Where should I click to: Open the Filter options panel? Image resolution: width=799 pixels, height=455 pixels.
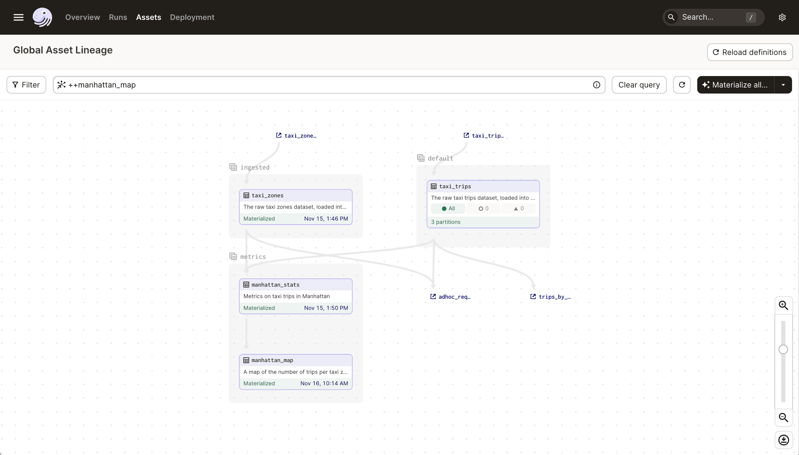[x=26, y=85]
